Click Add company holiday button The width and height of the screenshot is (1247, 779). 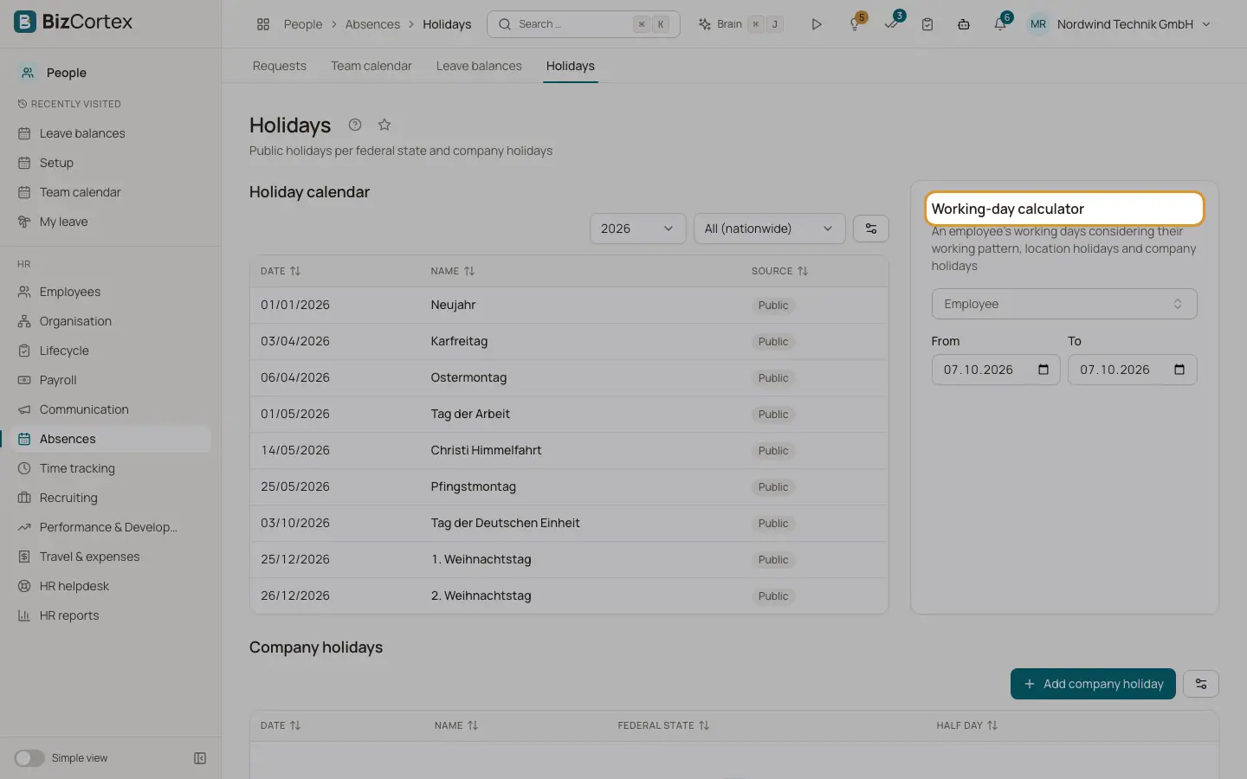click(x=1093, y=684)
